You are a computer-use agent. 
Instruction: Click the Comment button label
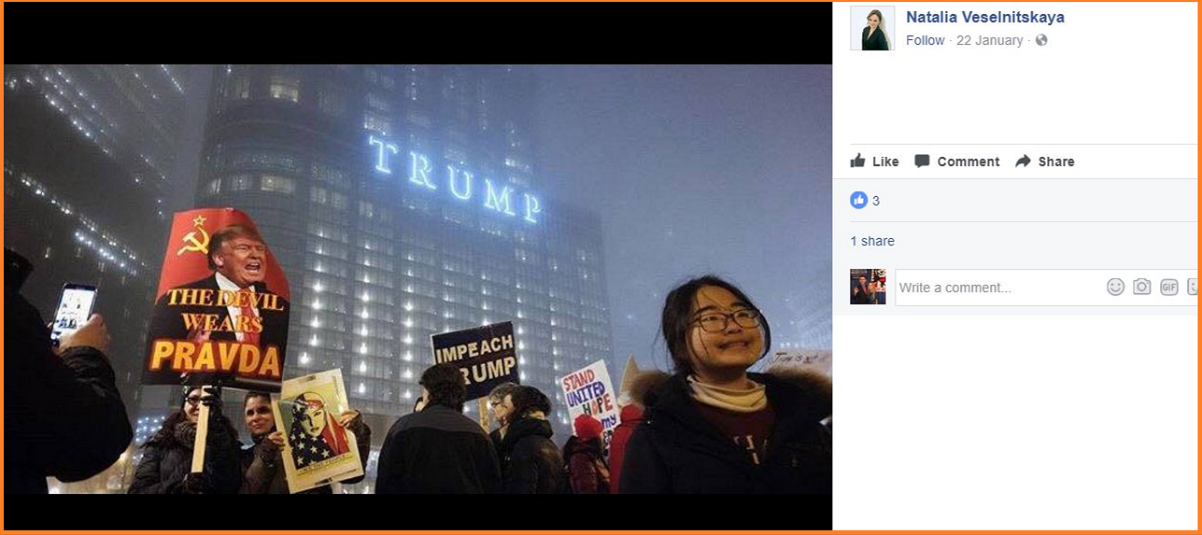point(969,162)
